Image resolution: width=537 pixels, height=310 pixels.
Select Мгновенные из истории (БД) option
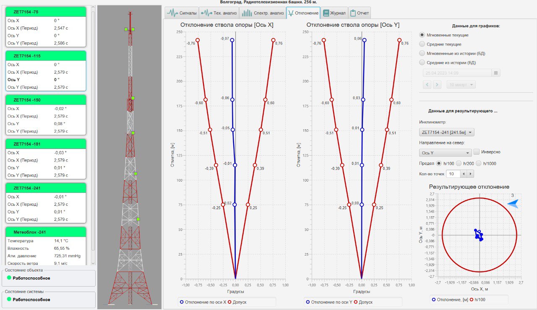pyautogui.click(x=422, y=53)
